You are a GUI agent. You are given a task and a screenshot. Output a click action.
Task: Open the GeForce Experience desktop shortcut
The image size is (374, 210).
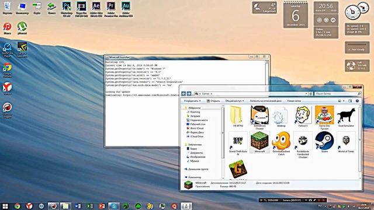[x=22, y=50]
